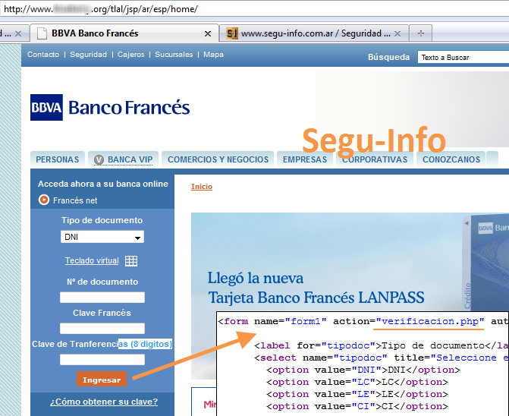Viewport: 509px width, 416px height.
Task: Open a new browser tab
Action: 421,33
